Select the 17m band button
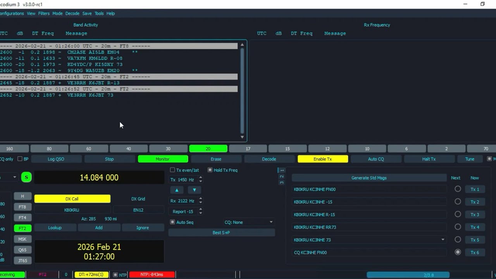 [248, 148]
